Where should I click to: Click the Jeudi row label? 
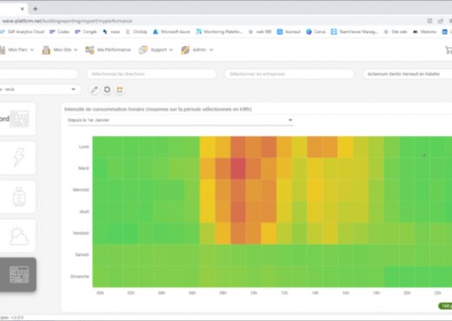pyautogui.click(x=83, y=212)
